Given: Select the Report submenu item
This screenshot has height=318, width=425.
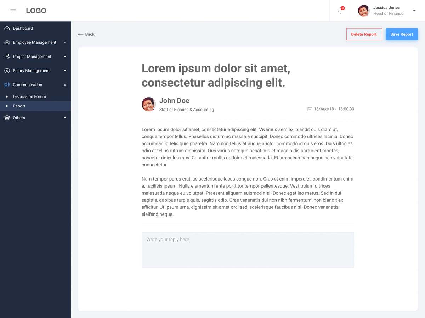Looking at the screenshot, I should (35, 106).
